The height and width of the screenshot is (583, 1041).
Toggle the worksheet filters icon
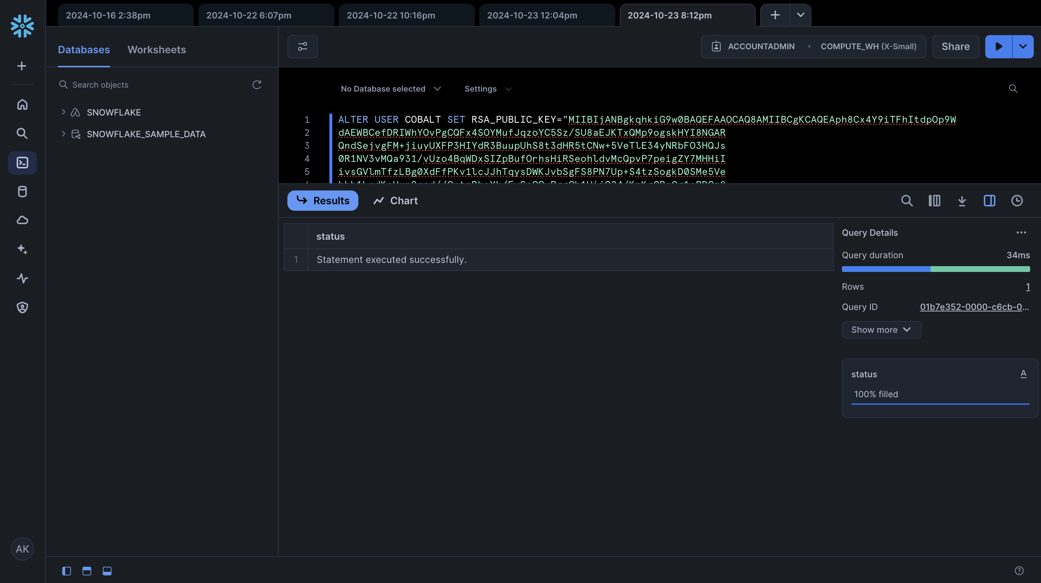(x=302, y=46)
